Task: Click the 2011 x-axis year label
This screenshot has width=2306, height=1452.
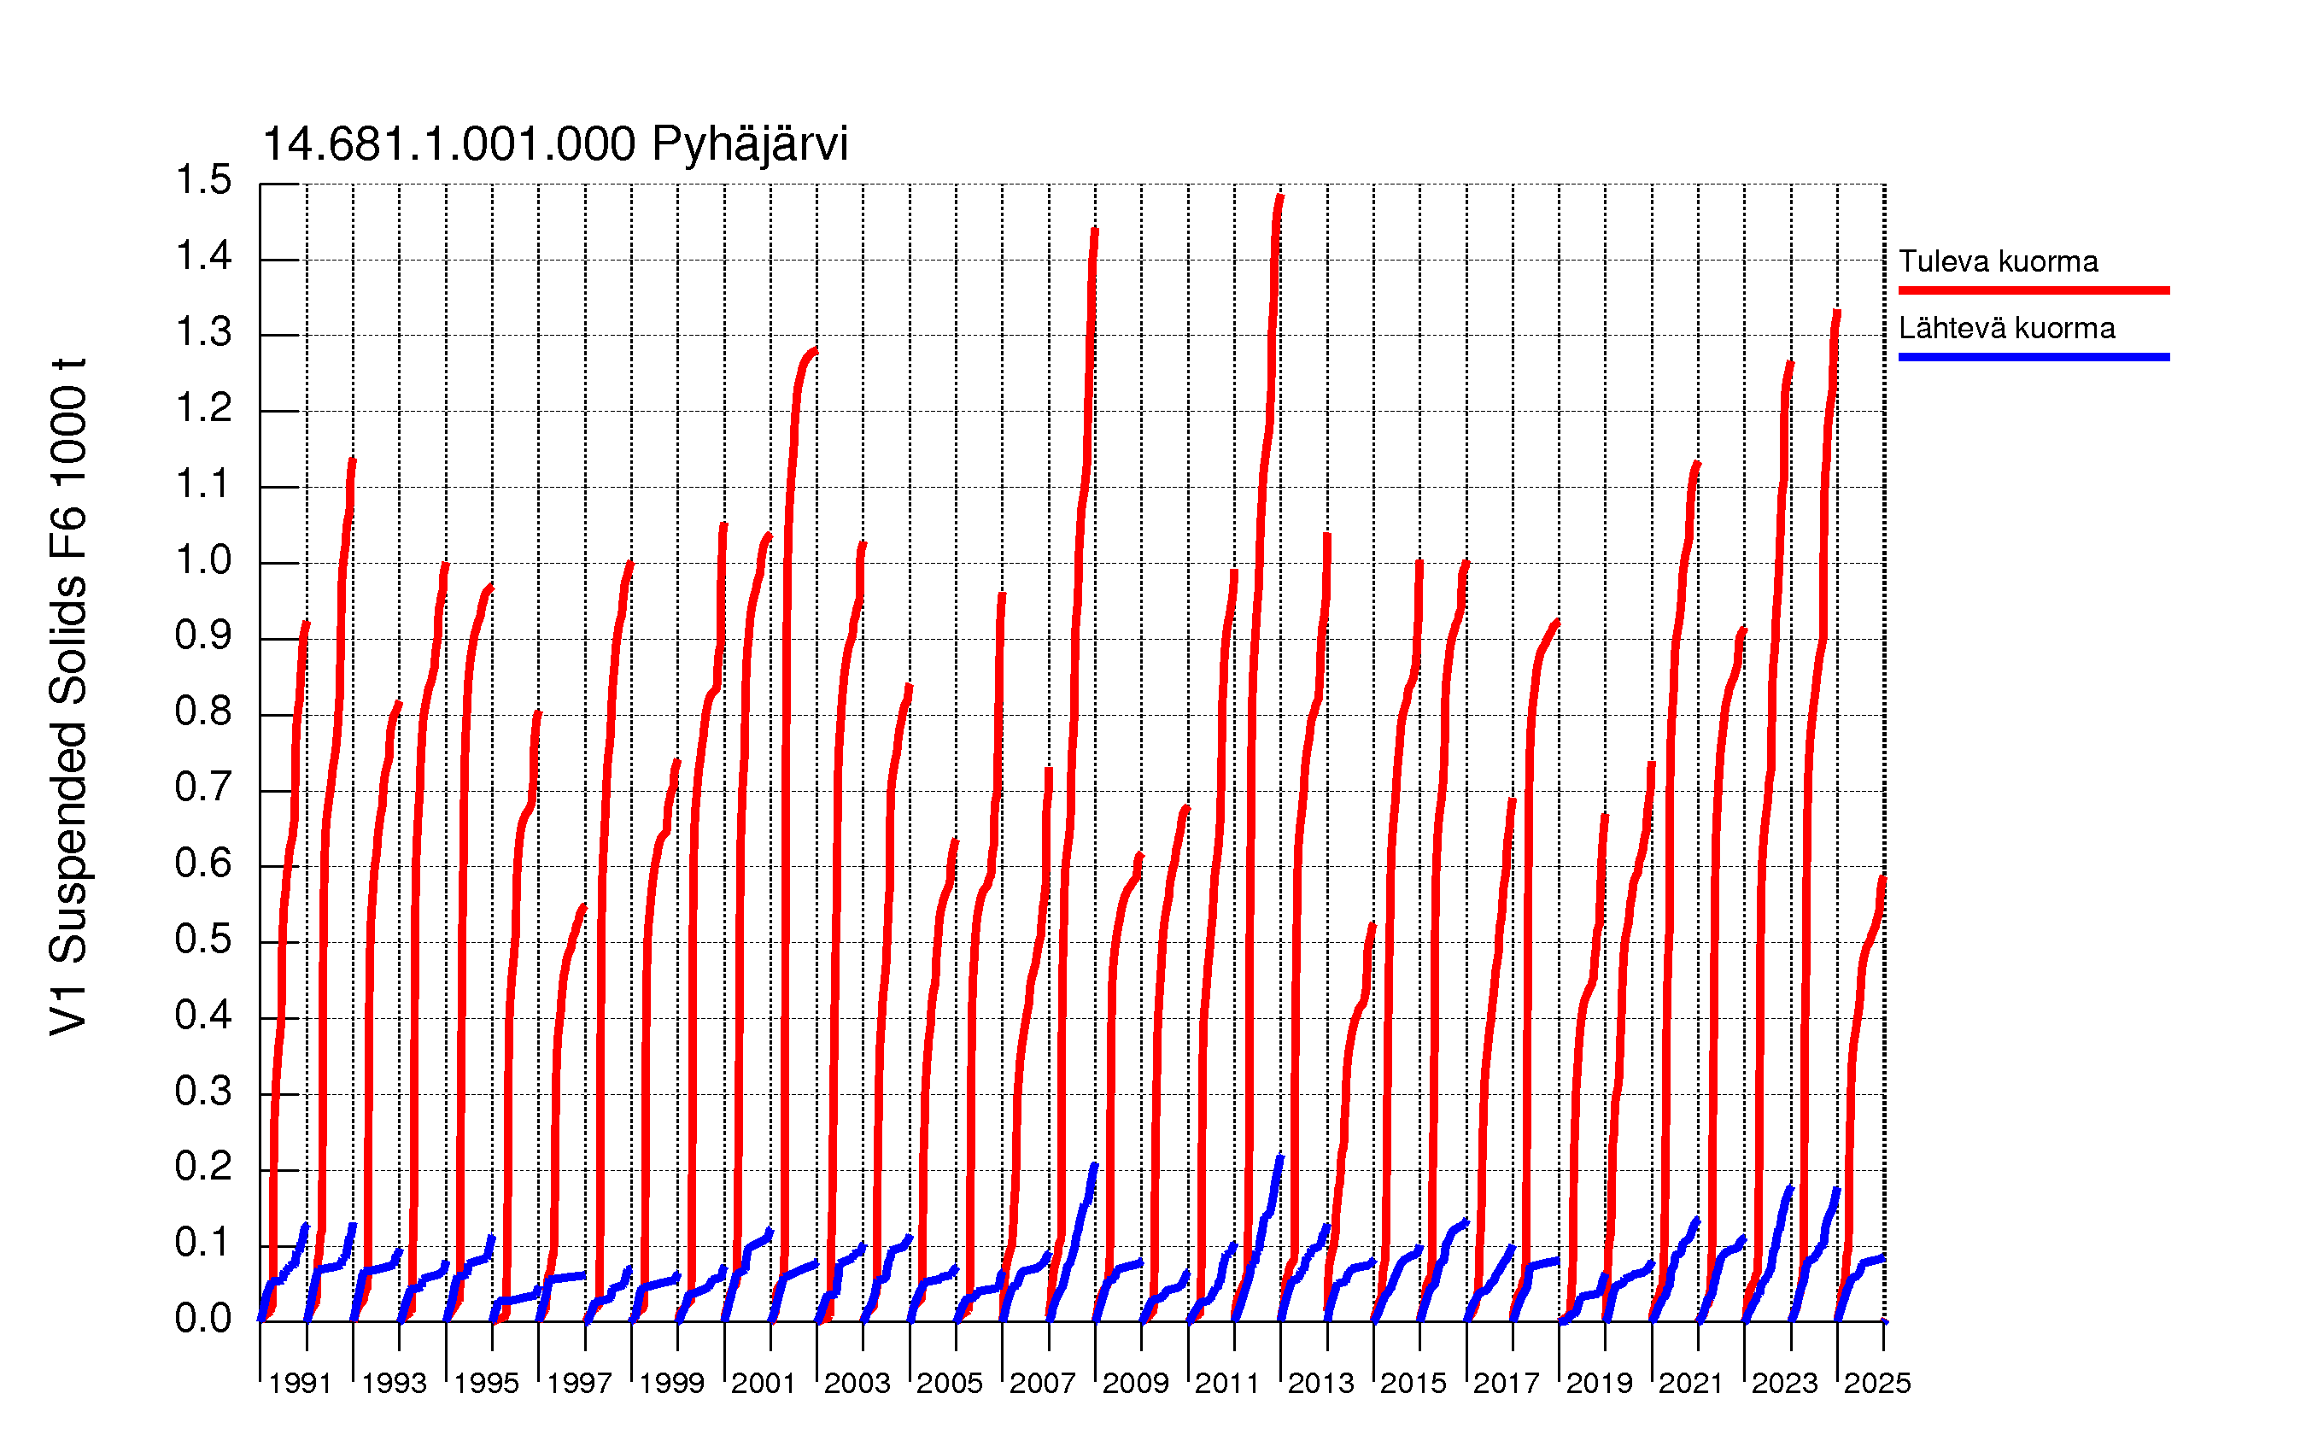Action: point(1226,1383)
